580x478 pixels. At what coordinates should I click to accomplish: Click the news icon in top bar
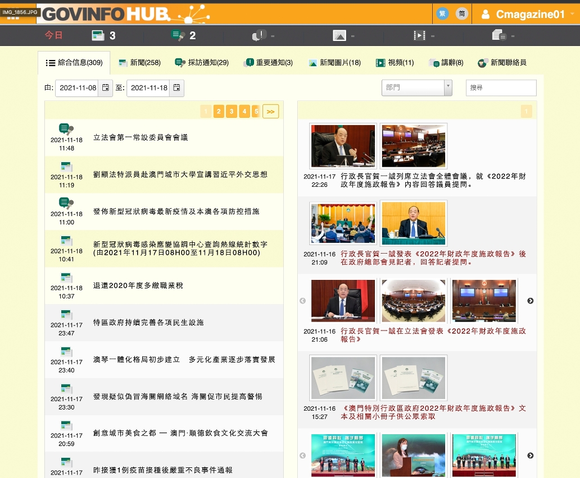coord(98,36)
